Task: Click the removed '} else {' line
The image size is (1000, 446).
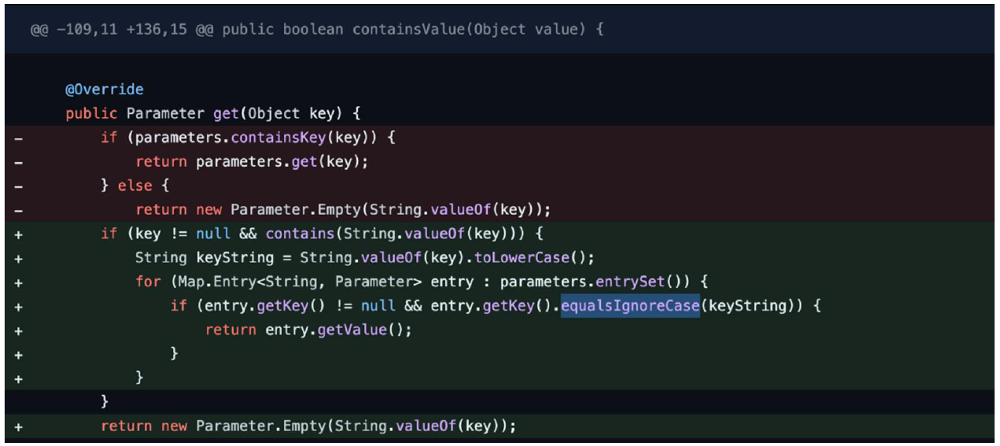Action: pyautogui.click(x=135, y=186)
